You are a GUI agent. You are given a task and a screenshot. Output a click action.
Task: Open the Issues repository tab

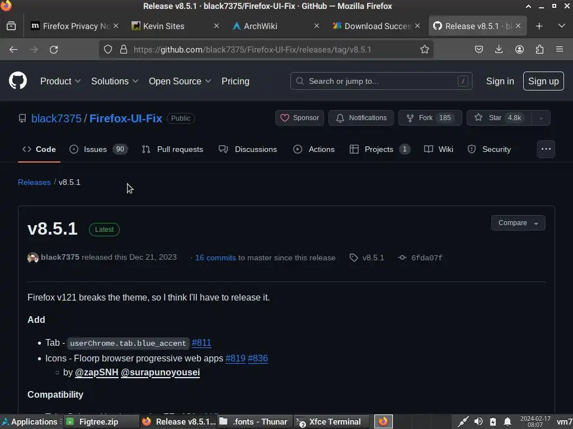[98, 149]
